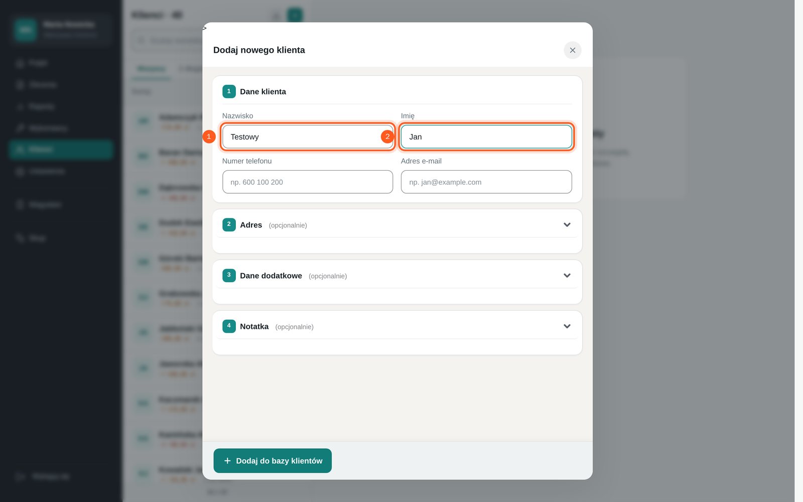Click orange marker 1 next to Nazwisko
803x502 pixels.
tap(209, 137)
